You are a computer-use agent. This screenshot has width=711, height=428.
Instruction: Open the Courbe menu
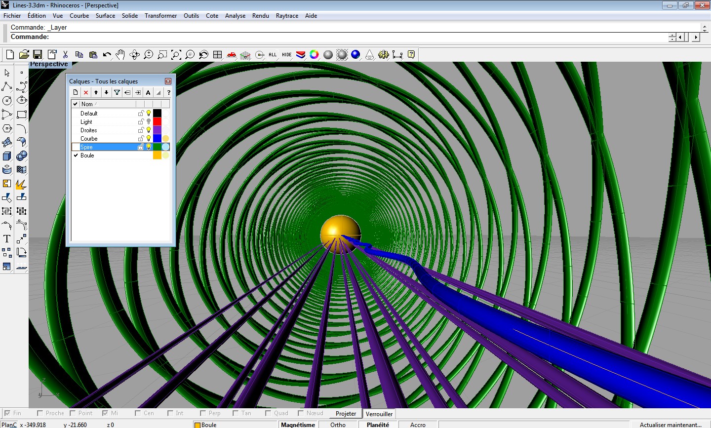pos(79,16)
